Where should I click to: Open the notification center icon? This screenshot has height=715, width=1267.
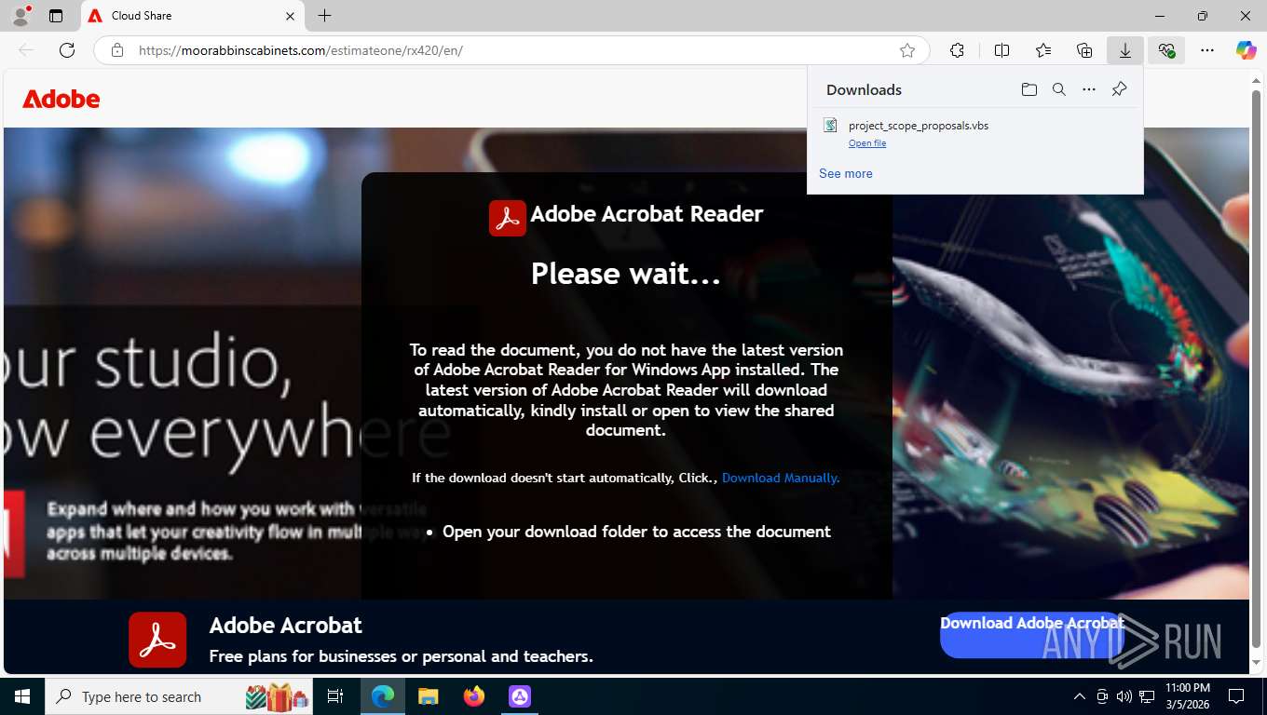[1236, 696]
